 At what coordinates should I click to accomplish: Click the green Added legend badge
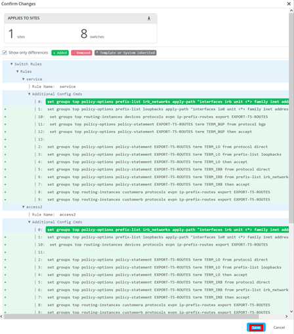coord(60,53)
